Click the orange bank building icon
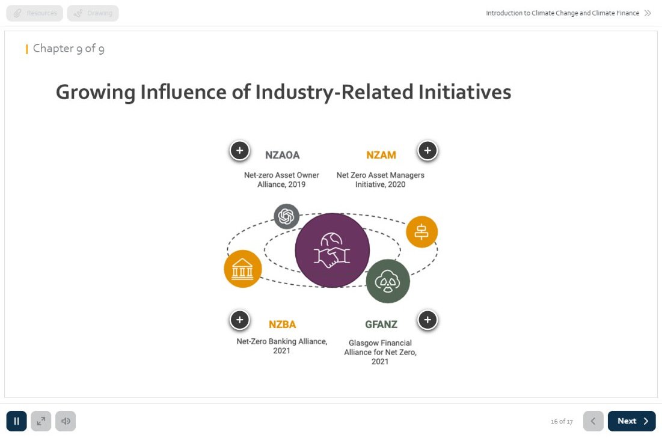 [243, 269]
